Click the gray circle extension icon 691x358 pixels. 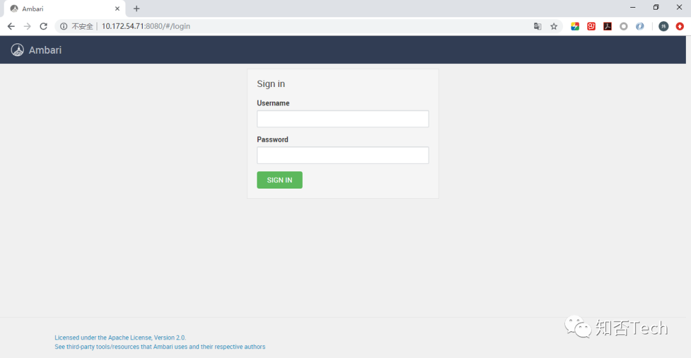click(624, 26)
